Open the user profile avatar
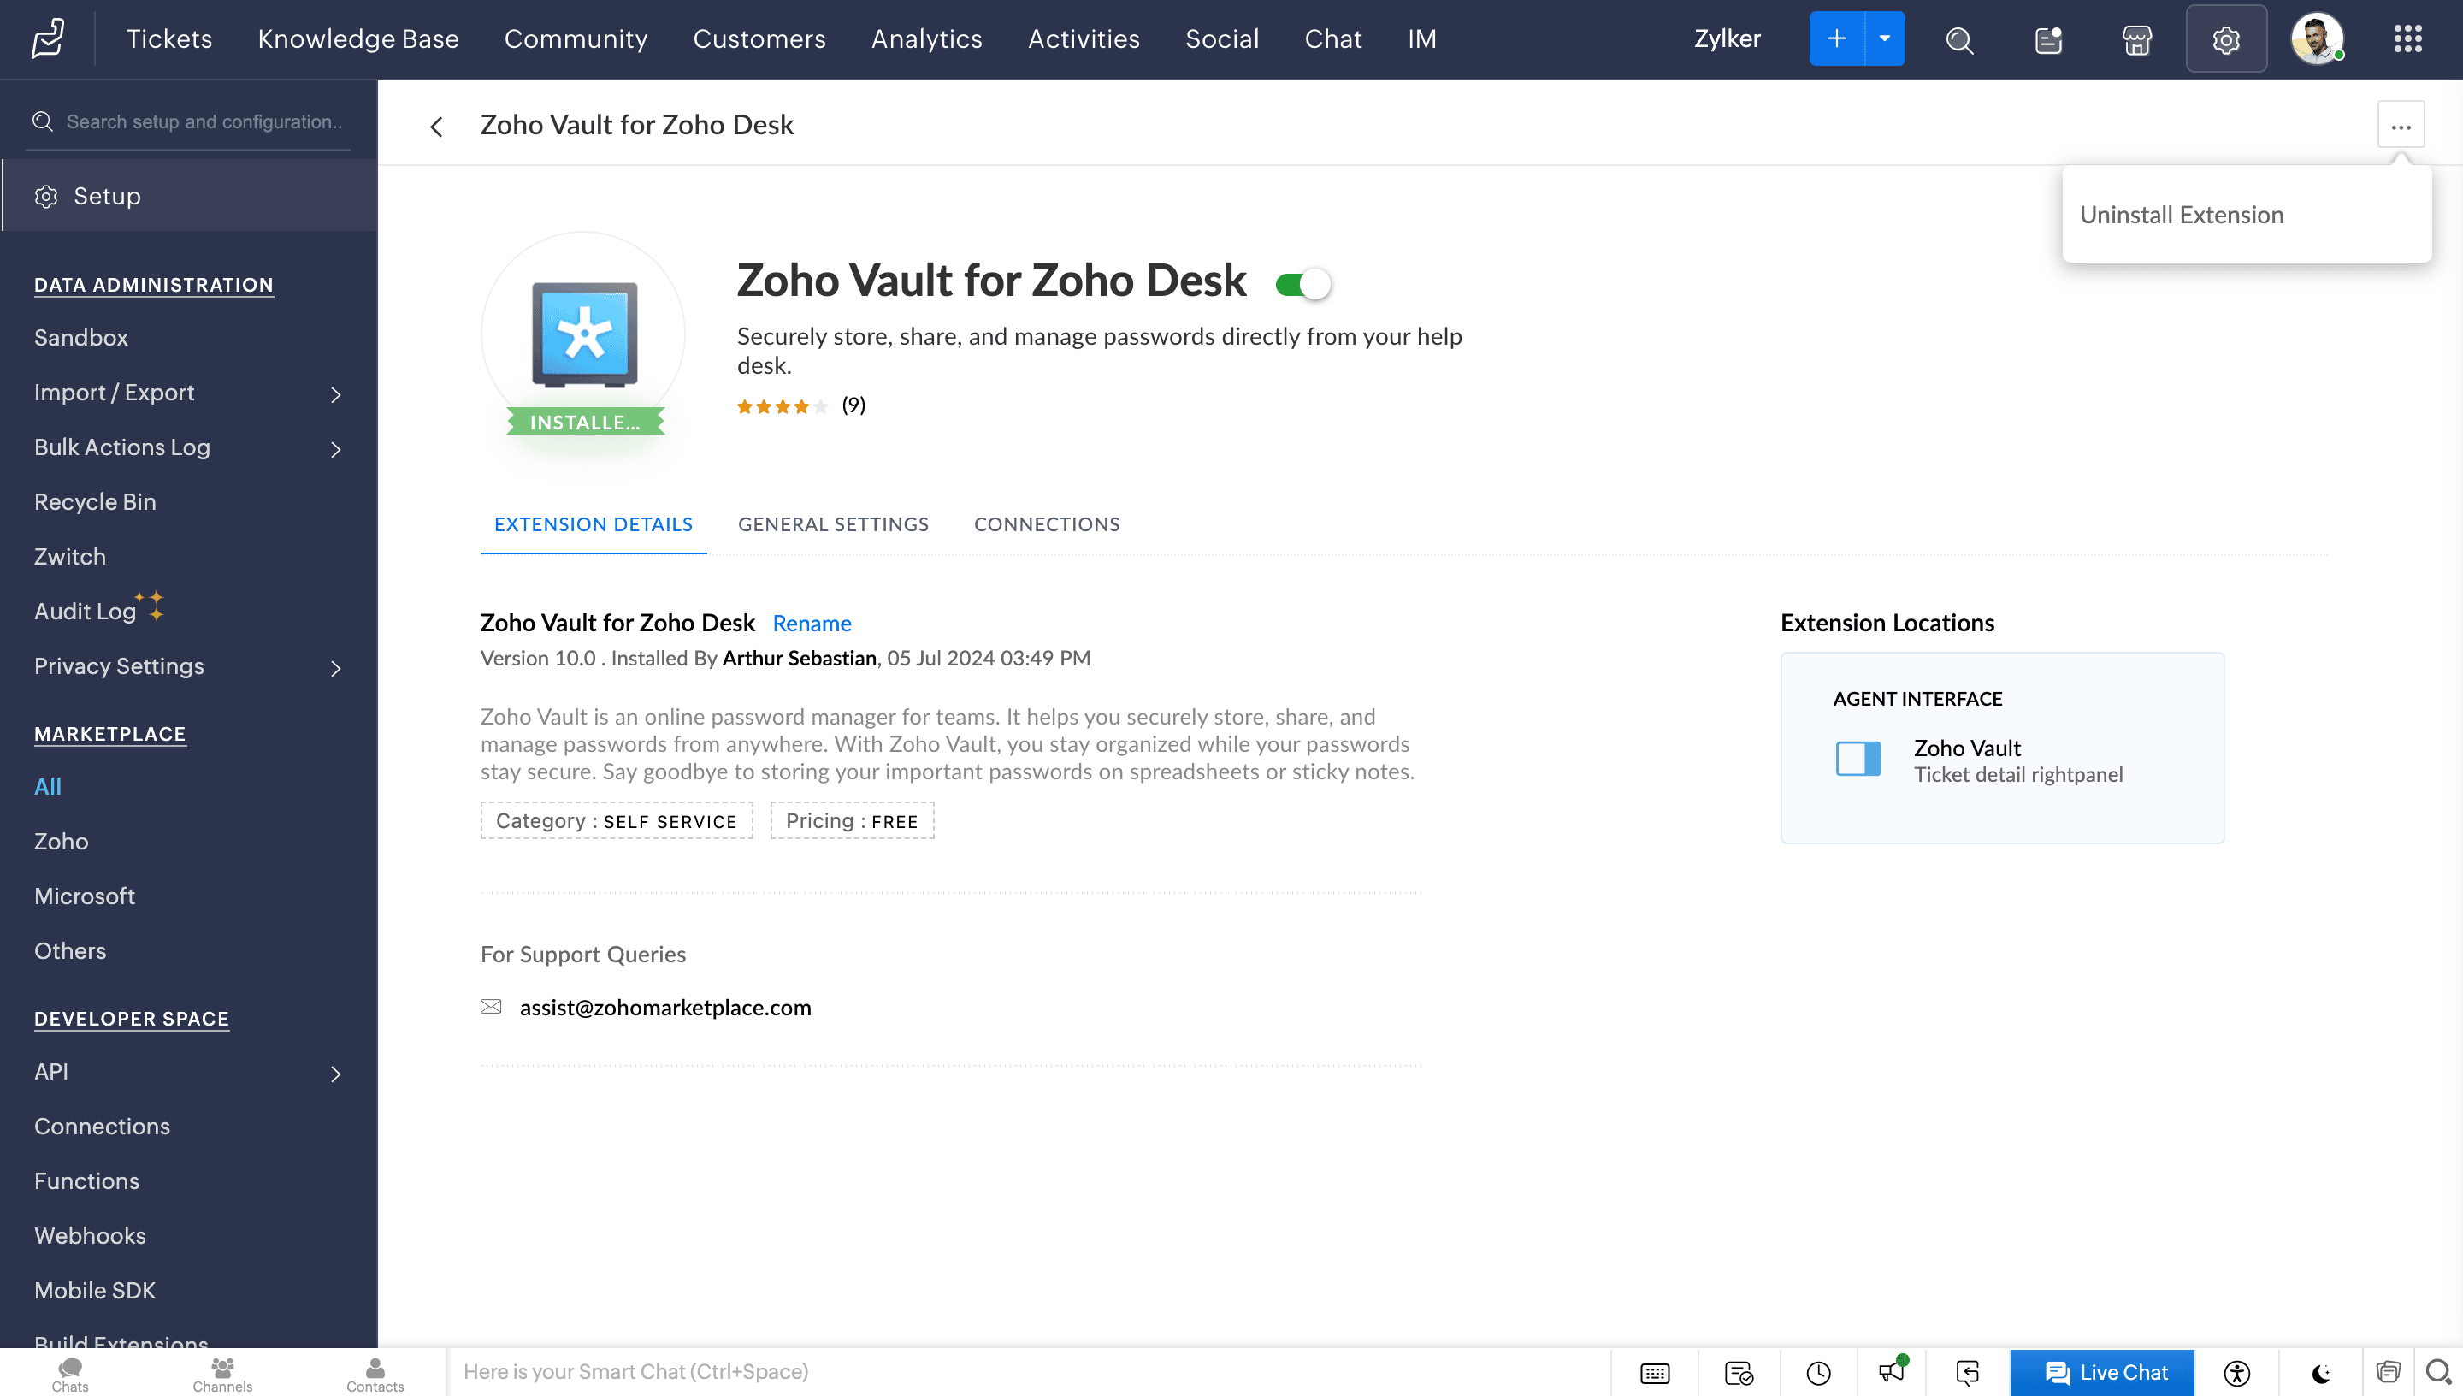This screenshot has width=2463, height=1396. pos(2318,39)
